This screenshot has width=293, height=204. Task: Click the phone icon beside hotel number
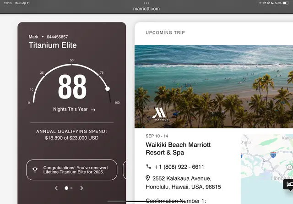click(x=148, y=166)
